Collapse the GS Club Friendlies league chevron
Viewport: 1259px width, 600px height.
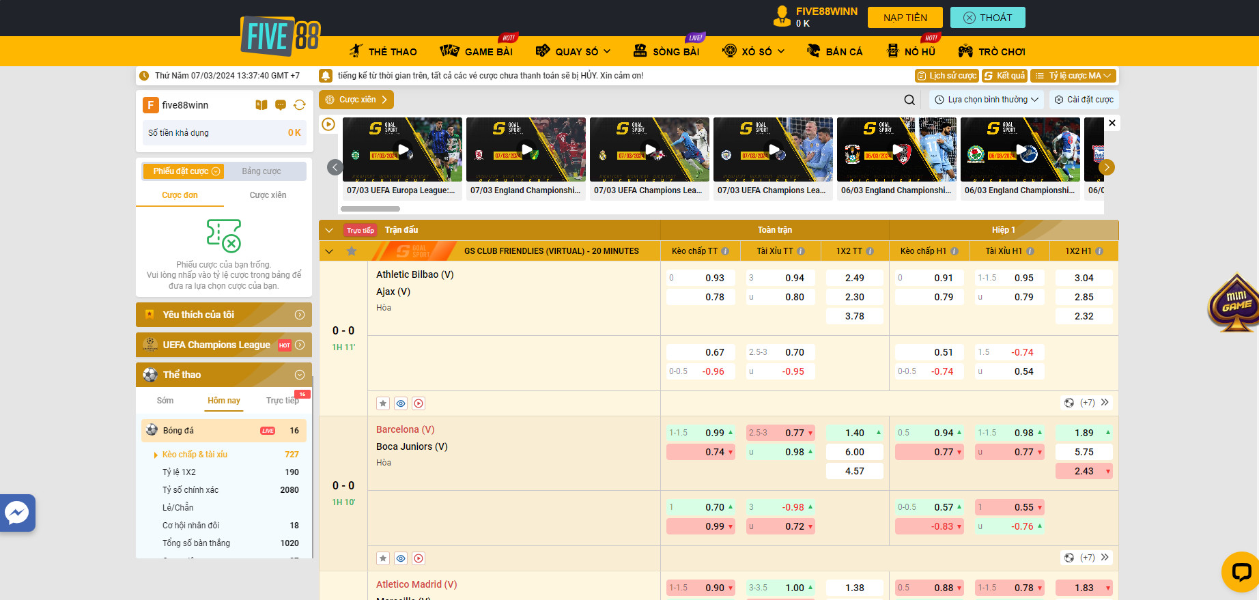click(329, 251)
